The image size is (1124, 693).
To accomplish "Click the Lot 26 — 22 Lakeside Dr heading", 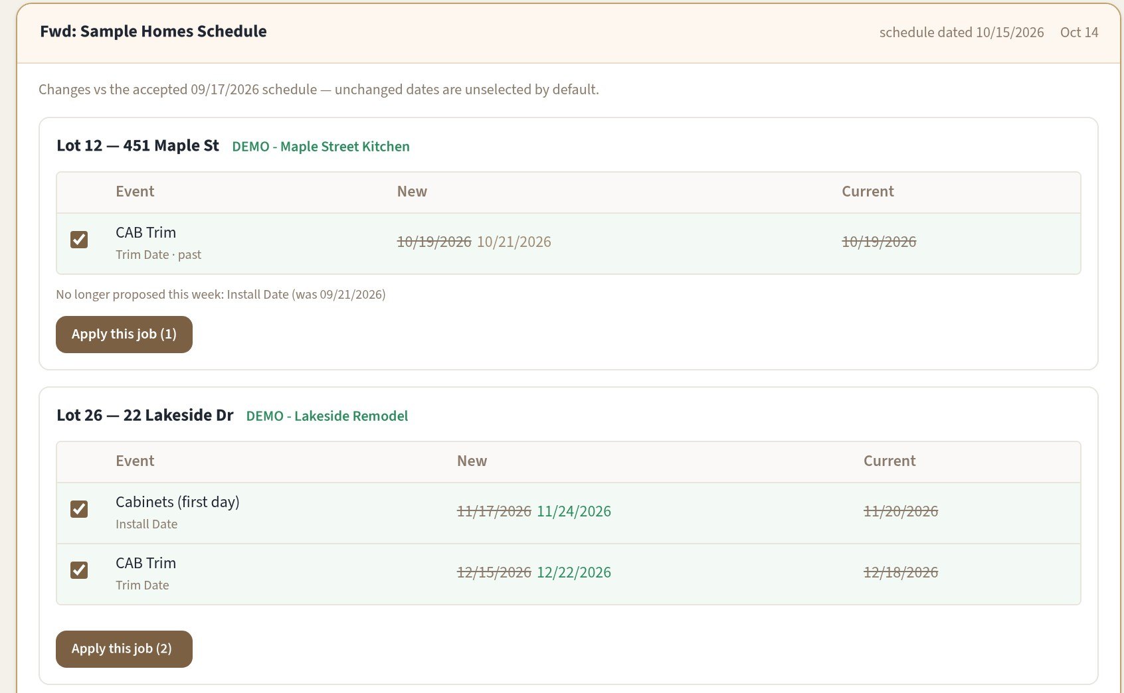I will click(145, 416).
